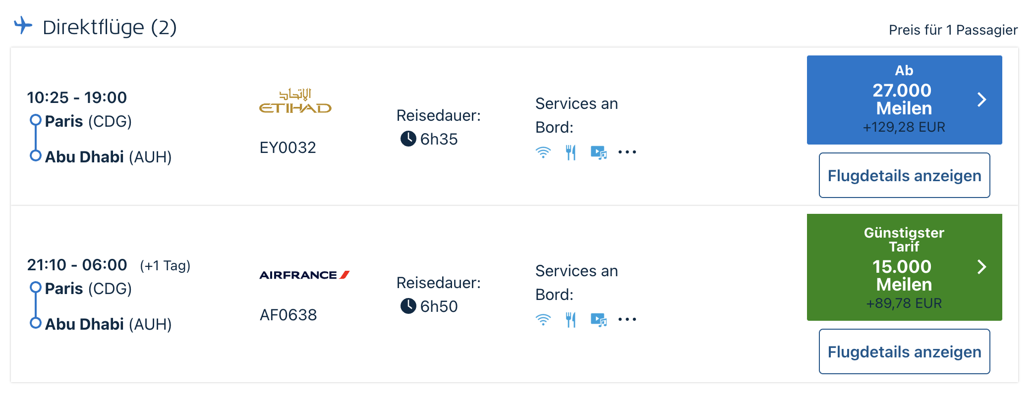1035x397 pixels.
Task: Click the entertainment icon on Air France flight
Action: coord(598,320)
